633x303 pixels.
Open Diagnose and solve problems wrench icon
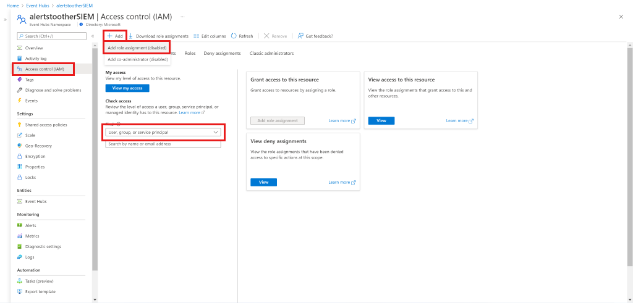click(19, 90)
